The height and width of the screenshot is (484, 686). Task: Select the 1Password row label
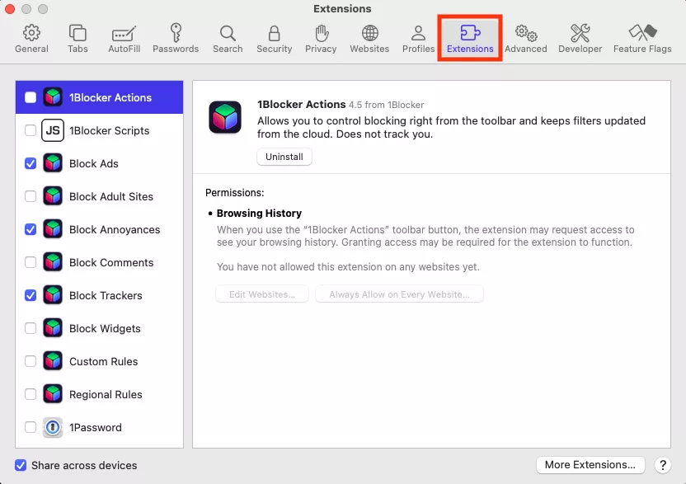[x=96, y=427]
